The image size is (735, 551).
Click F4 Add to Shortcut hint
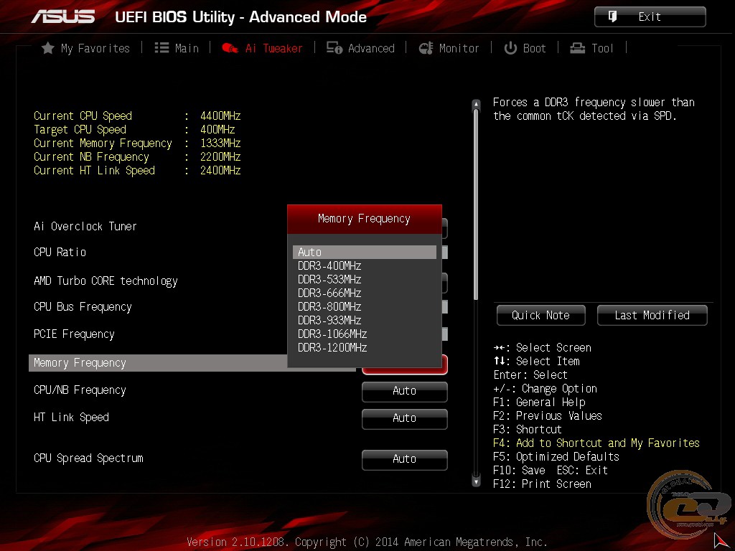point(596,443)
